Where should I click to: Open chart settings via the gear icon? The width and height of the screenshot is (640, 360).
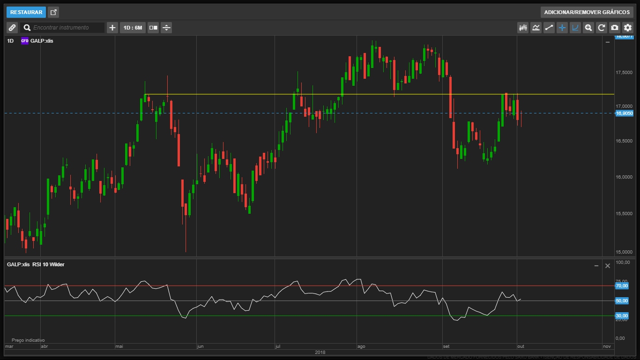pyautogui.click(x=628, y=28)
